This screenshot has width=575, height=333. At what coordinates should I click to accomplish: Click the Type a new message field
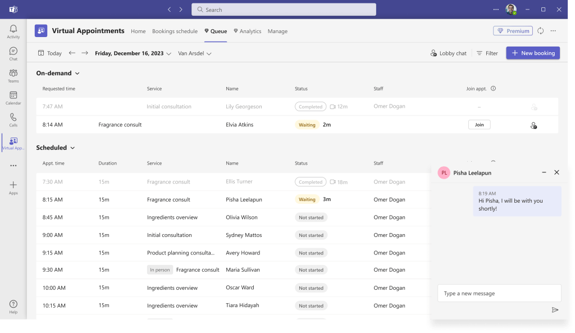tap(499, 293)
